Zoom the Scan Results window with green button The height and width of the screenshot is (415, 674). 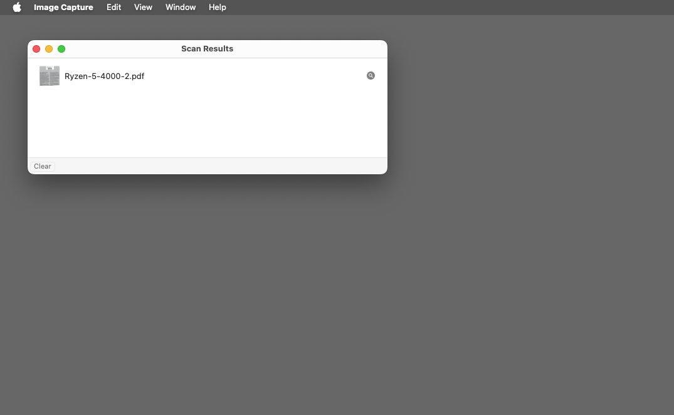[x=61, y=49]
